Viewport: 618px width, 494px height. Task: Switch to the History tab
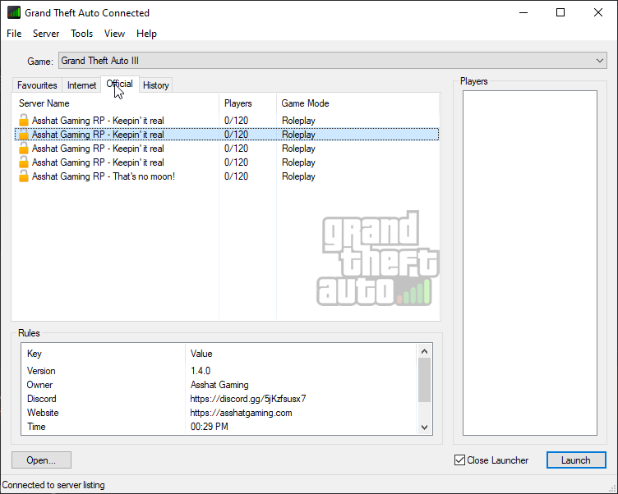155,85
